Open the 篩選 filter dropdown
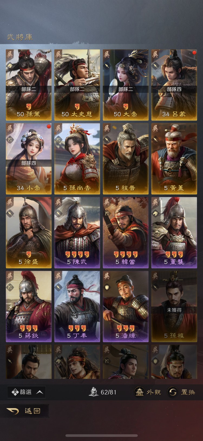203x441 pixels. [x=27, y=392]
